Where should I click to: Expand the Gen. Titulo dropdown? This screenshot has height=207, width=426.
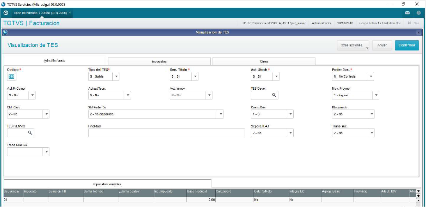(195, 77)
